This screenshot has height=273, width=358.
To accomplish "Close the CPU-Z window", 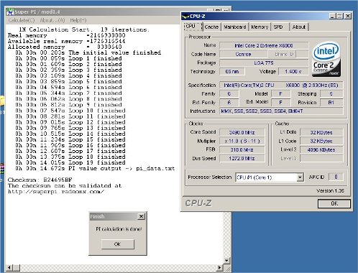I will coord(348,17).
